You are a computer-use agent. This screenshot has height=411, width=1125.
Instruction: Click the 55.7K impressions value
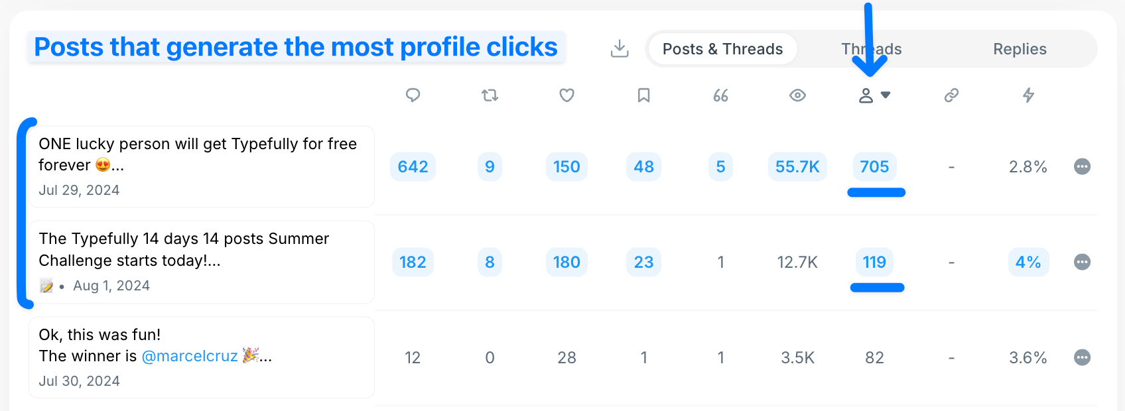click(797, 166)
